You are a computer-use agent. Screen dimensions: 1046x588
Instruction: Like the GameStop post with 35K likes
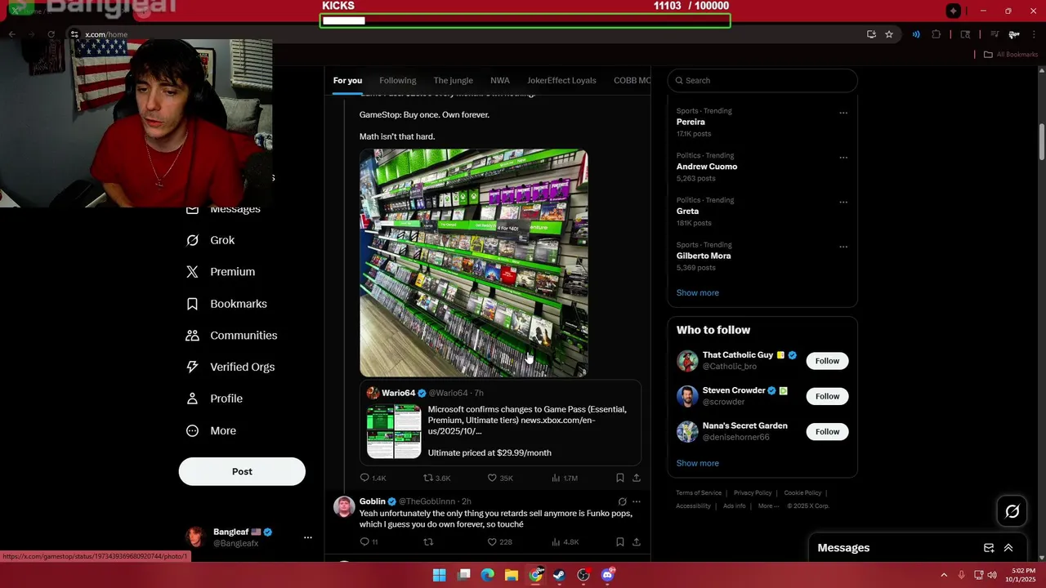[x=500, y=478]
